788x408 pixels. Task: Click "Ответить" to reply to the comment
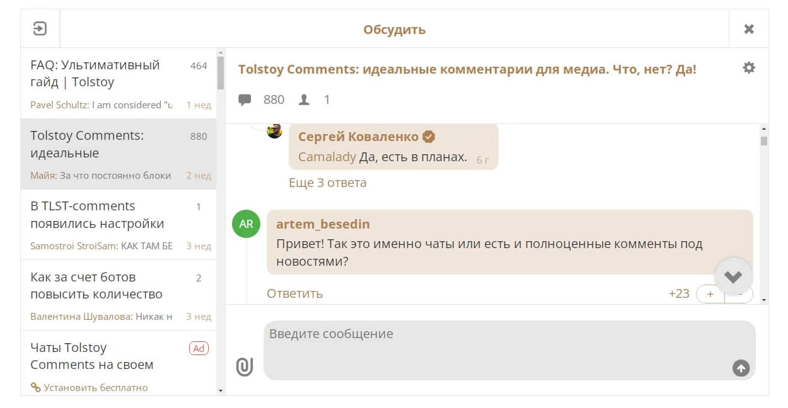click(294, 293)
